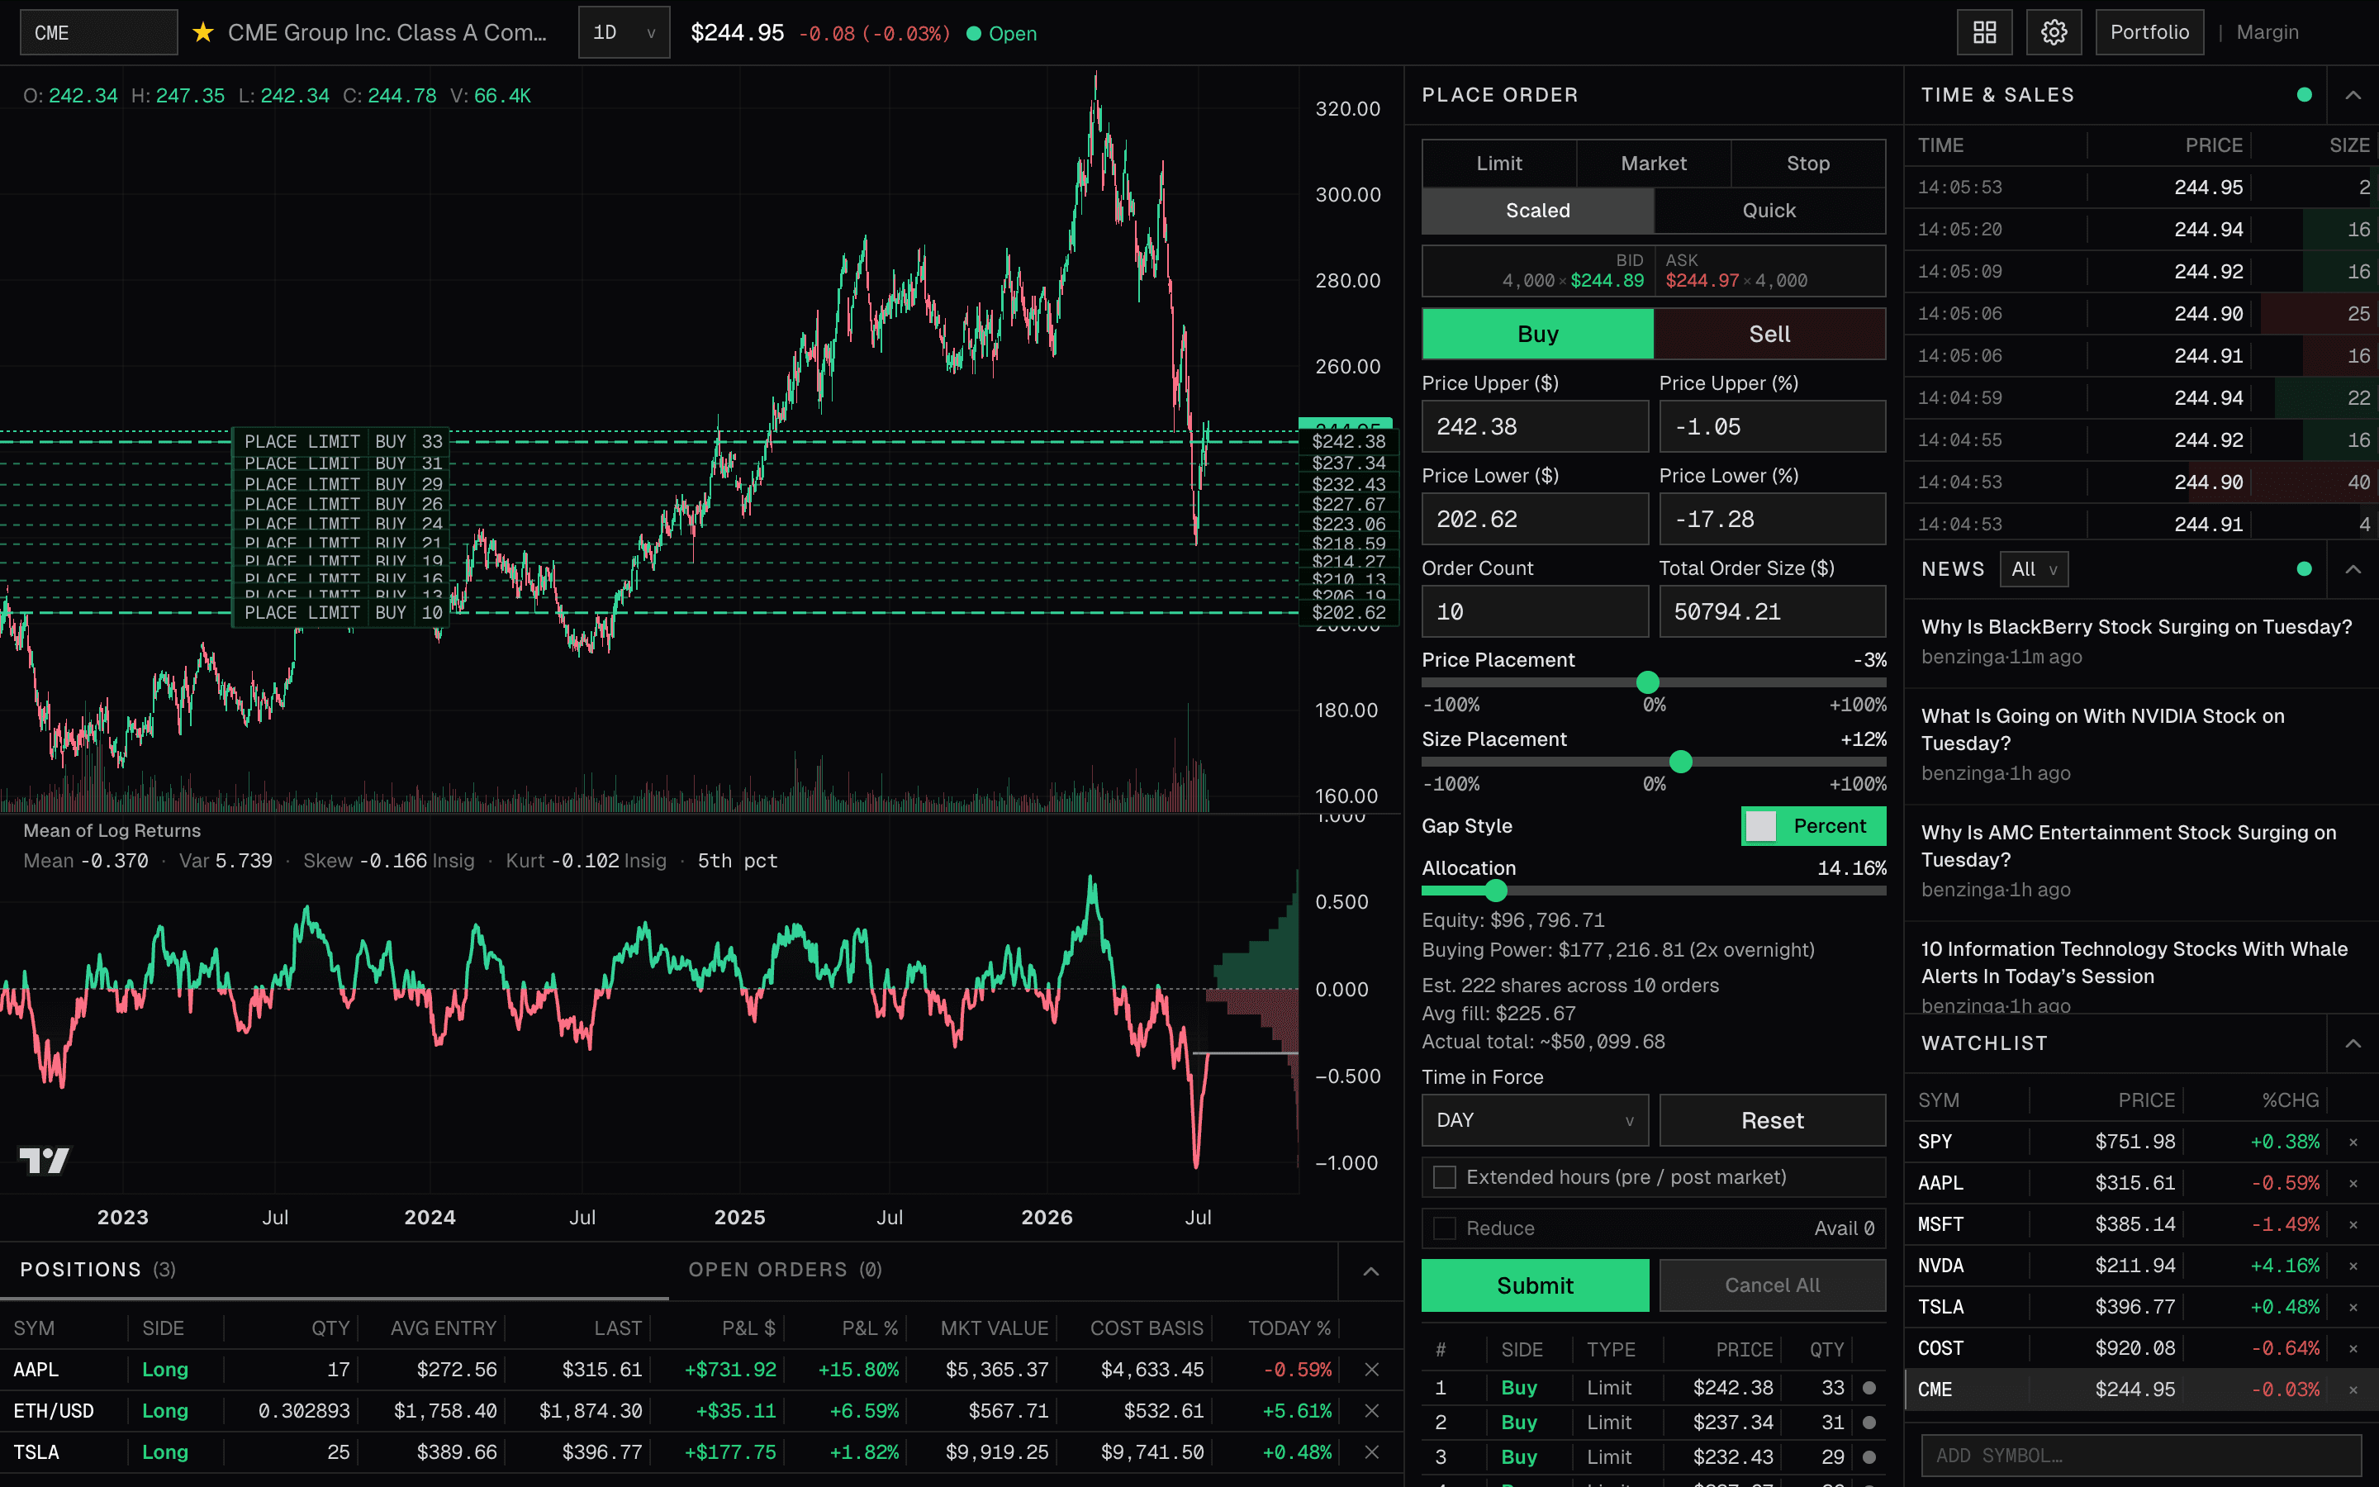Viewport: 2379px width, 1487px height.
Task: Open the layout grid icon
Action: (1984, 32)
